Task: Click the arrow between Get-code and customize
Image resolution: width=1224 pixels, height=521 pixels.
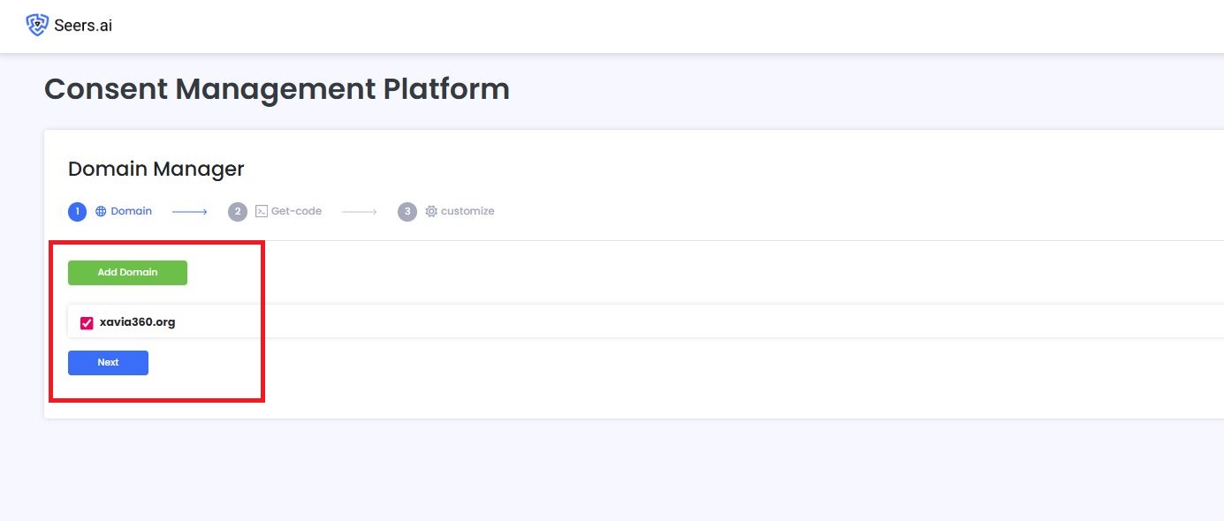Action: [x=360, y=211]
